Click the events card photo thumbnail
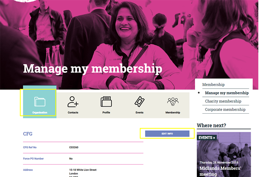Screen dimensions: 259x177 224,154
